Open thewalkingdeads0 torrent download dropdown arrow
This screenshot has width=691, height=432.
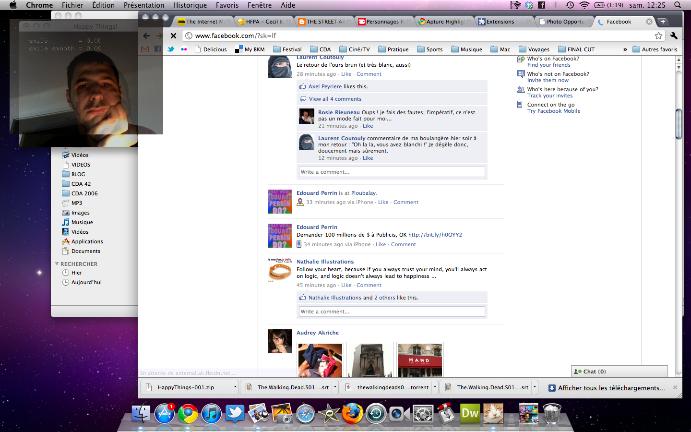click(x=435, y=387)
